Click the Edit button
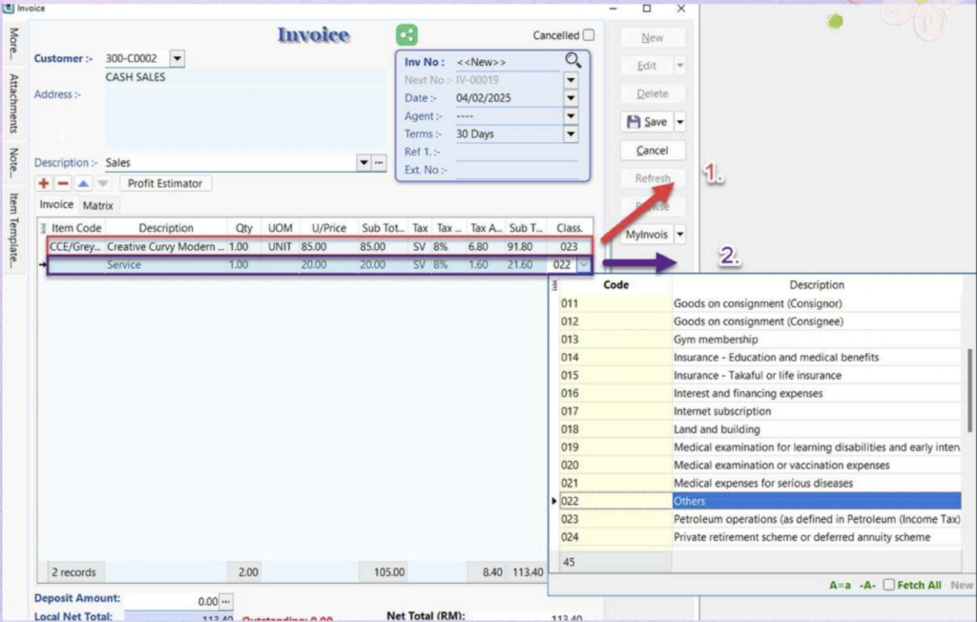Screen dimensions: 977x622 647,66
